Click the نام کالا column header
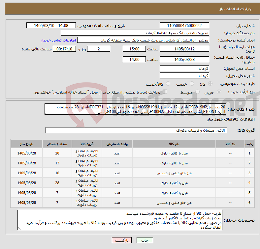Image resolution: width=260 pixels, height=249 pixels. click(174, 144)
